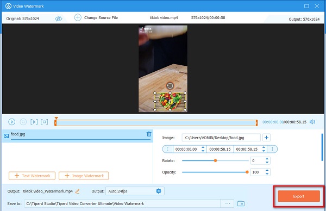Click the stop segment bracket icon
The image size is (326, 211).
[45, 122]
